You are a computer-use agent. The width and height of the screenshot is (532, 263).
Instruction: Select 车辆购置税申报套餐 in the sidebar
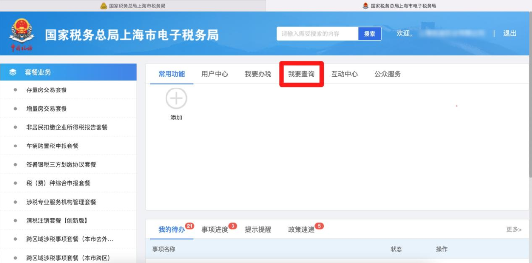point(52,146)
